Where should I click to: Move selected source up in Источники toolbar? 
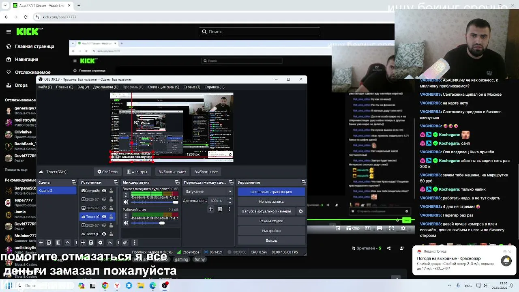[109, 243]
